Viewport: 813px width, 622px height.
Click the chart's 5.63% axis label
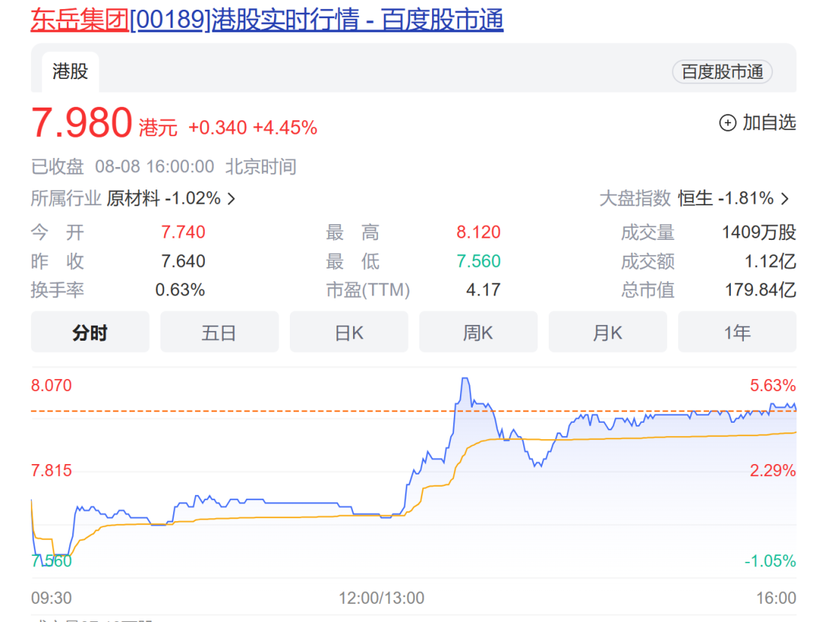tap(772, 385)
